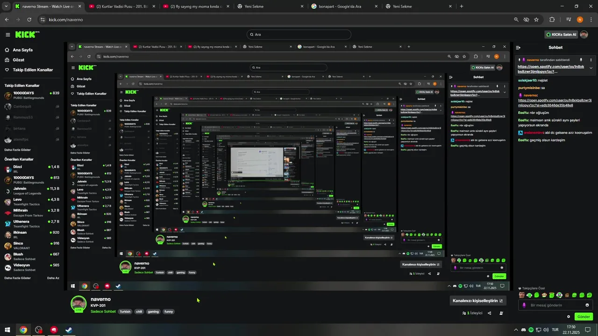Expand Daha Fazla Göster under Videoyun
The image size is (598, 336).
[x=18, y=278]
